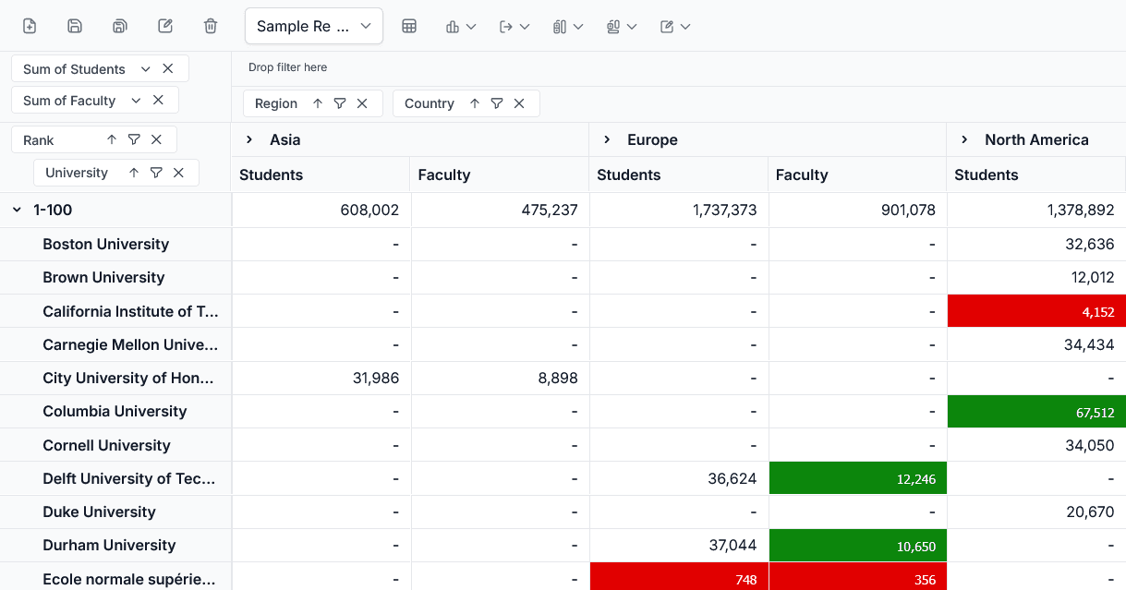This screenshot has width=1126, height=590.
Task: Click the Save As report icon
Action: click(x=120, y=26)
